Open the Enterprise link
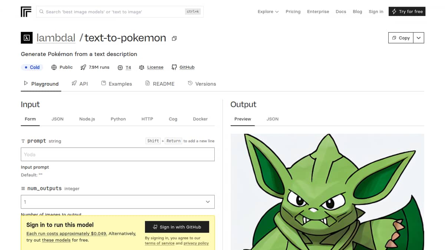 [x=318, y=11]
